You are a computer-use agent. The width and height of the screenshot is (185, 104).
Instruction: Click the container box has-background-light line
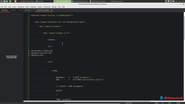pos(60,22)
